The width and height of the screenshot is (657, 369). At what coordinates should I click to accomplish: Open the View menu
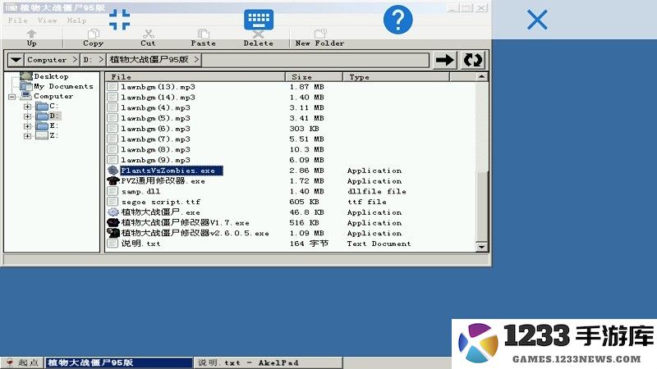48,20
